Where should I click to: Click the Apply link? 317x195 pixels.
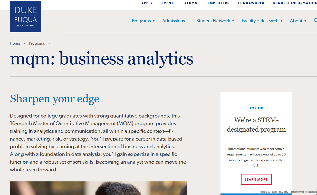click(x=147, y=3)
